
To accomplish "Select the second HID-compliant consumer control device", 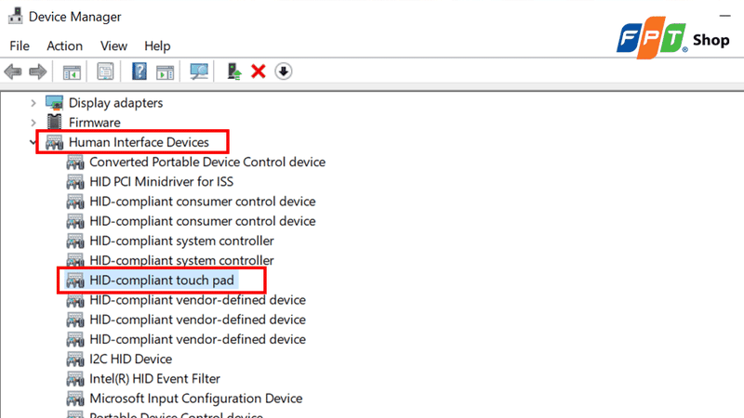I will pos(203,221).
